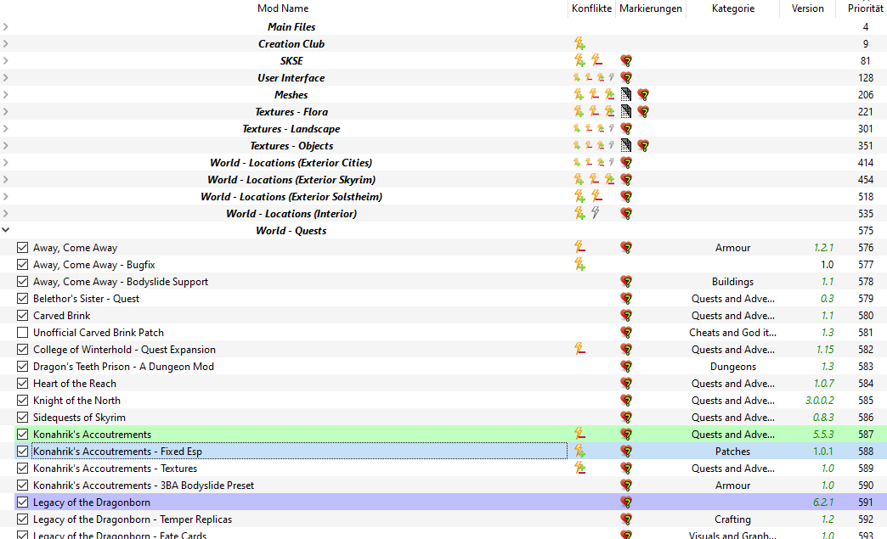Sort by Version column header
The image size is (887, 539).
(x=807, y=8)
